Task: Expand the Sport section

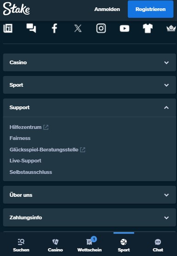Action: [90, 85]
